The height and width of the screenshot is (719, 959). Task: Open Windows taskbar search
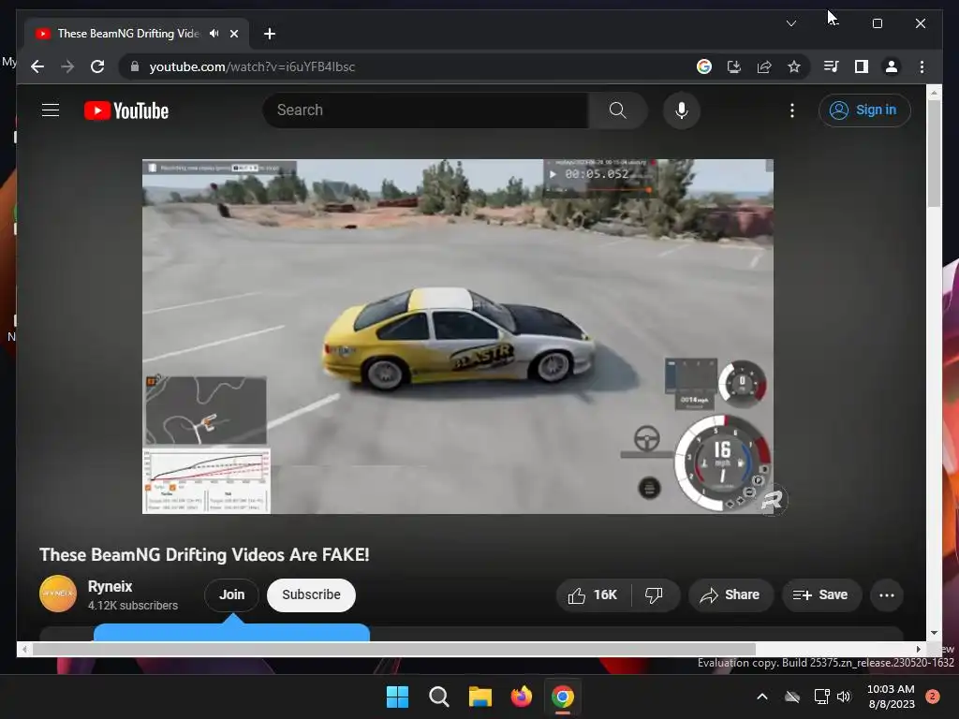438,697
